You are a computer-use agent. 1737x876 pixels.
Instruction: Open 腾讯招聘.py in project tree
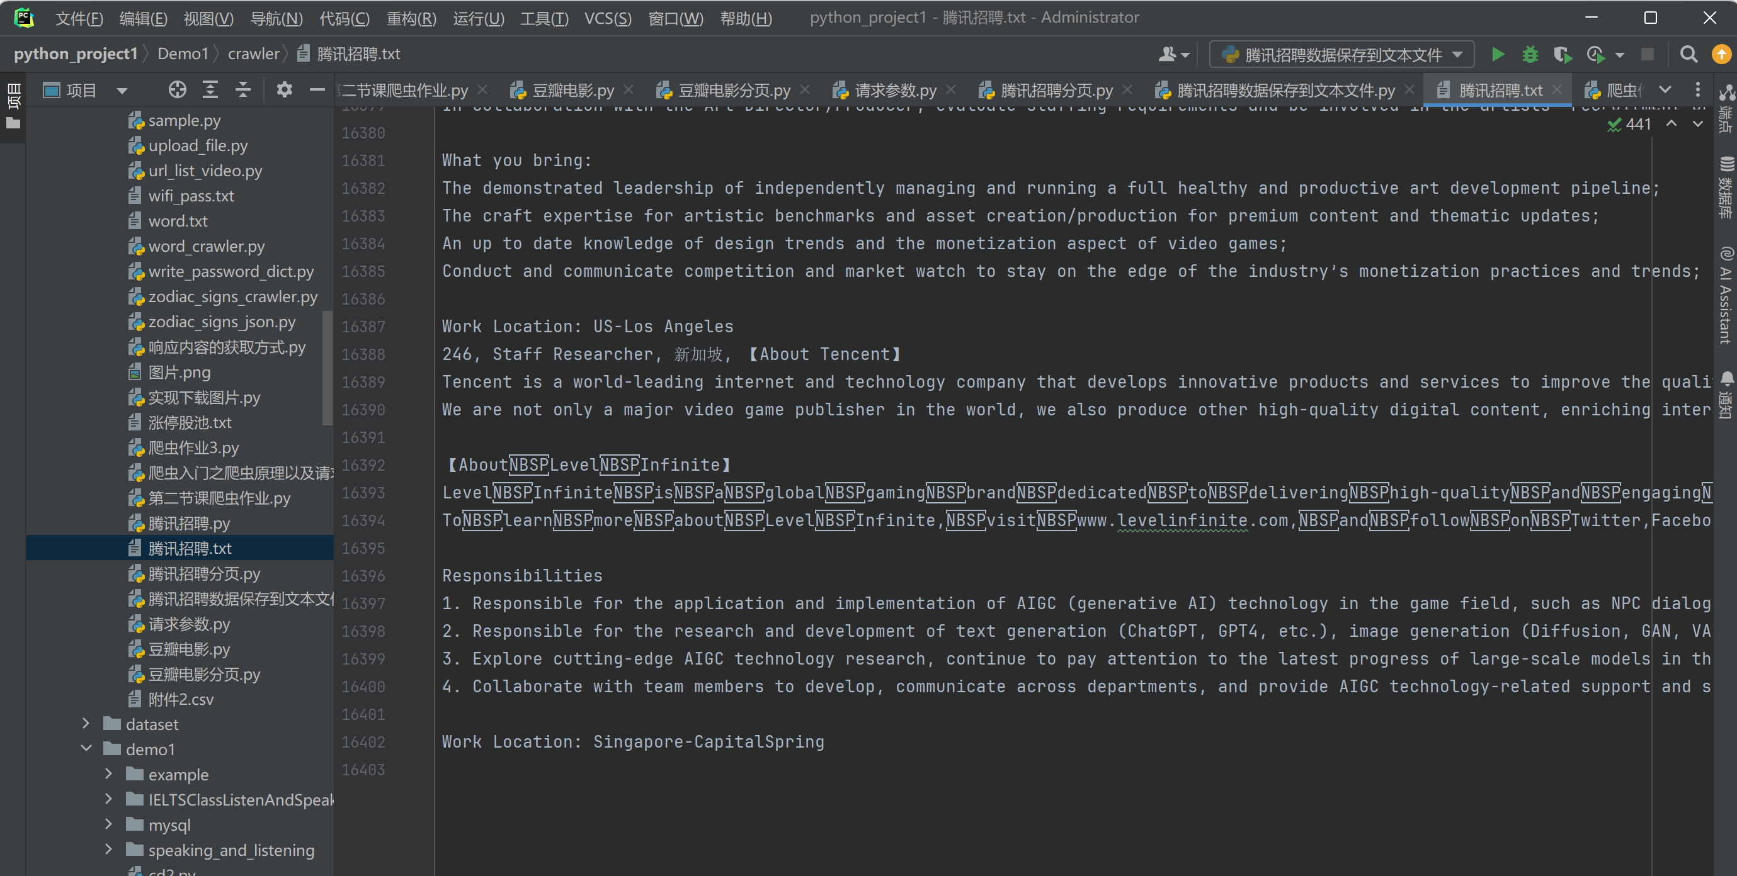point(189,523)
